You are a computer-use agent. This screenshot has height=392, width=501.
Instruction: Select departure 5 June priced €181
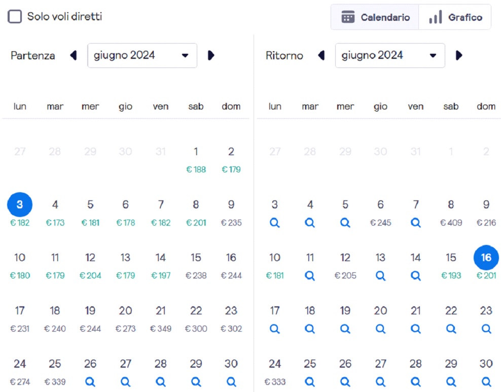click(90, 213)
